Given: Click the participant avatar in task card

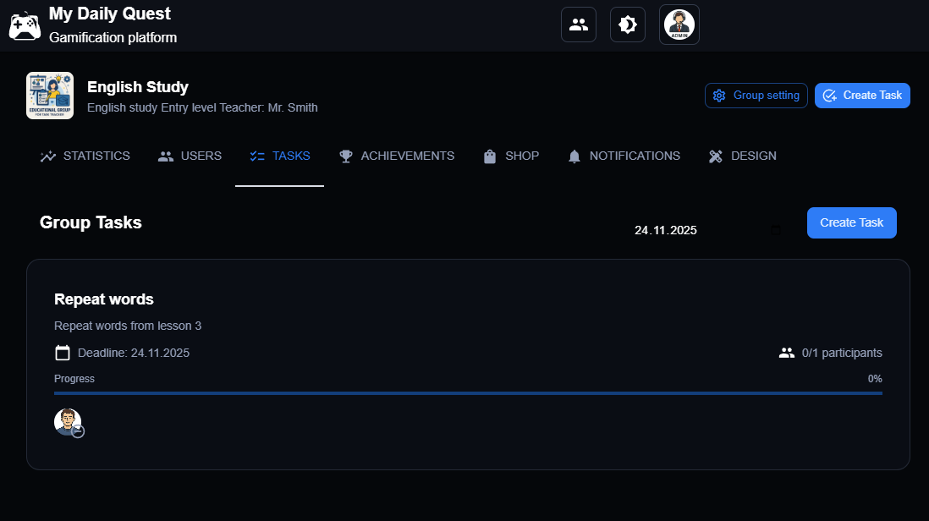Looking at the screenshot, I should pos(68,421).
